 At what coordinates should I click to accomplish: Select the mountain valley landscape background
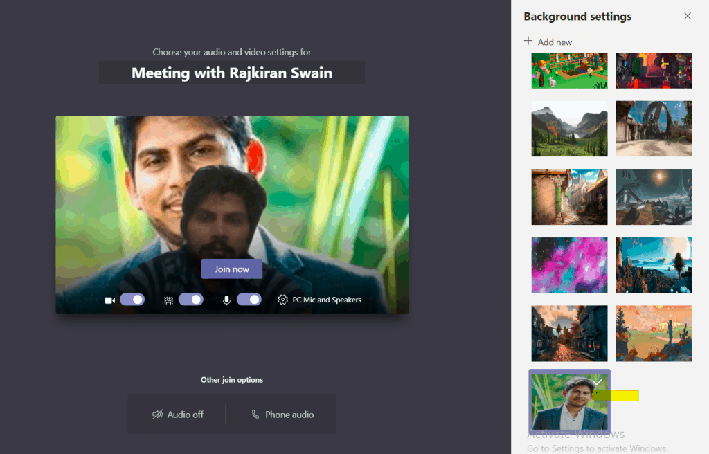coord(569,129)
